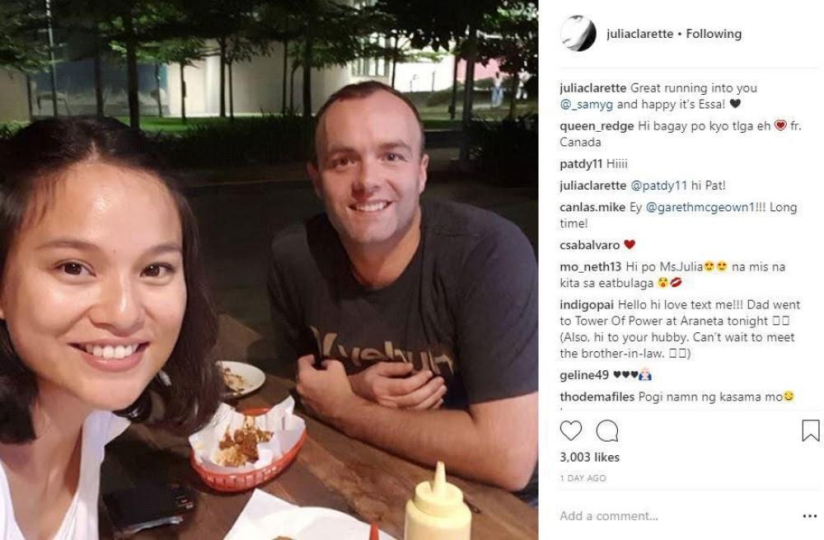824x540 pixels.
Task: Open the three-dot more options menu
Action: click(x=810, y=516)
